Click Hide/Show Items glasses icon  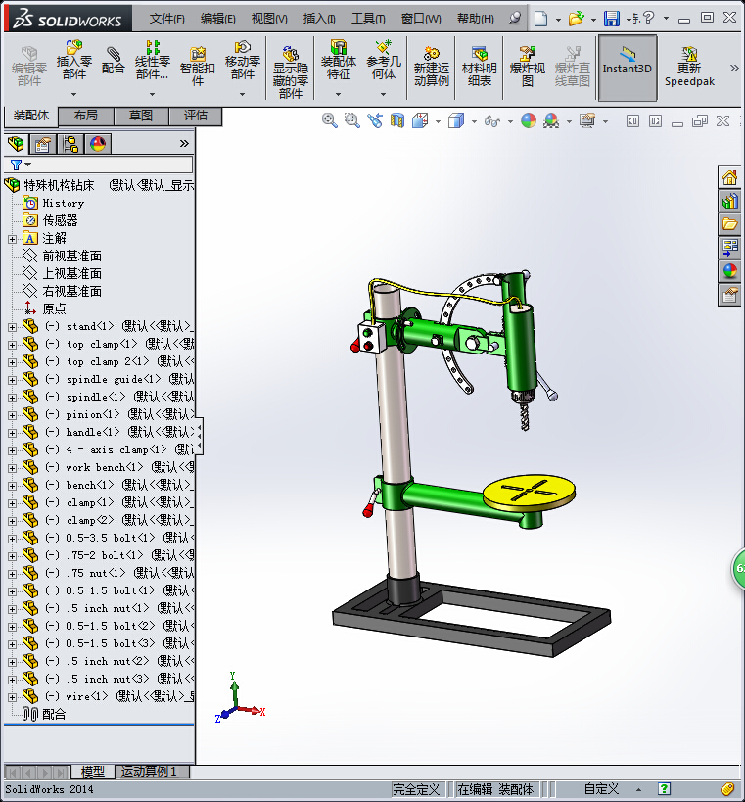(491, 120)
